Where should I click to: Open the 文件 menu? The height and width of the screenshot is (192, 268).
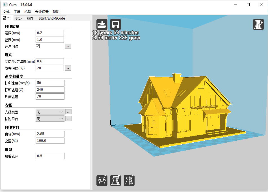coord(6,12)
